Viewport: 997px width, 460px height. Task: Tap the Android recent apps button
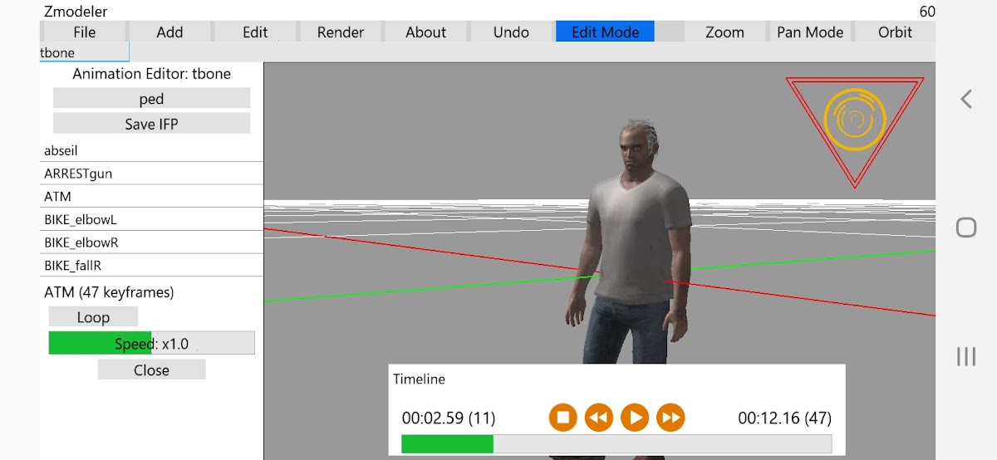pyautogui.click(x=965, y=356)
